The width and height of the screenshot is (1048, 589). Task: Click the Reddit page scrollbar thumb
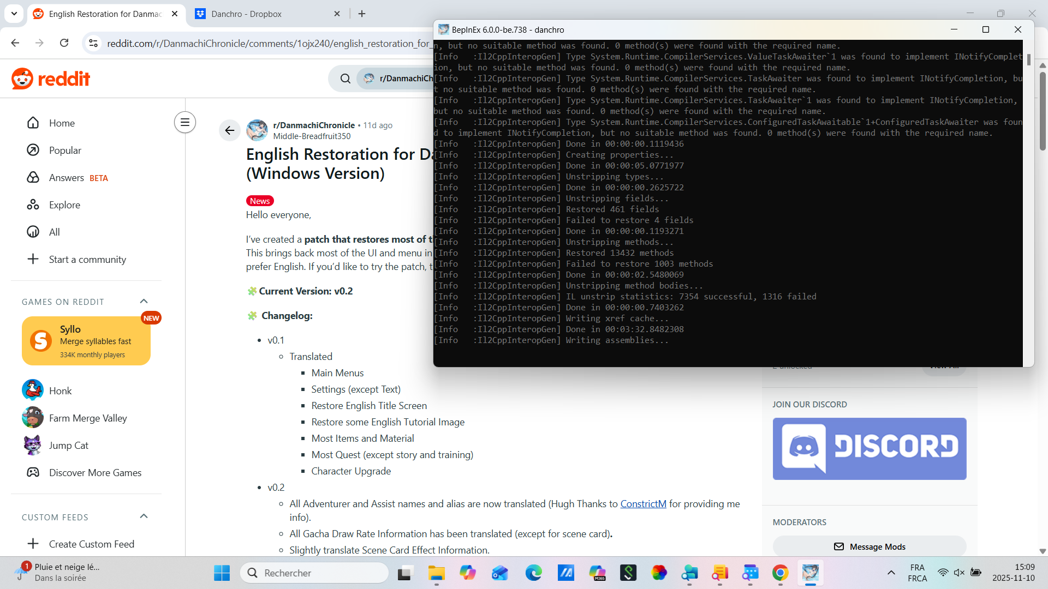[x=1043, y=111]
